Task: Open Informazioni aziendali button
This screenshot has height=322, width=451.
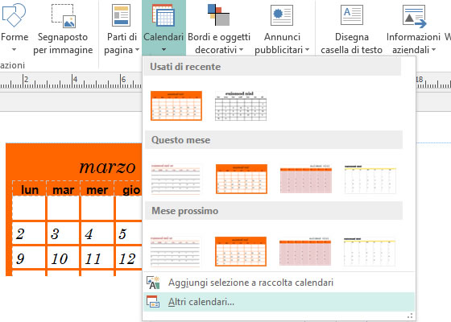Action: (x=413, y=29)
